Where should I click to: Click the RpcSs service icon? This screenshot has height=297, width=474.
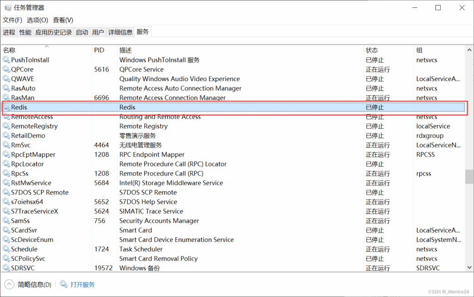[x=6, y=174]
